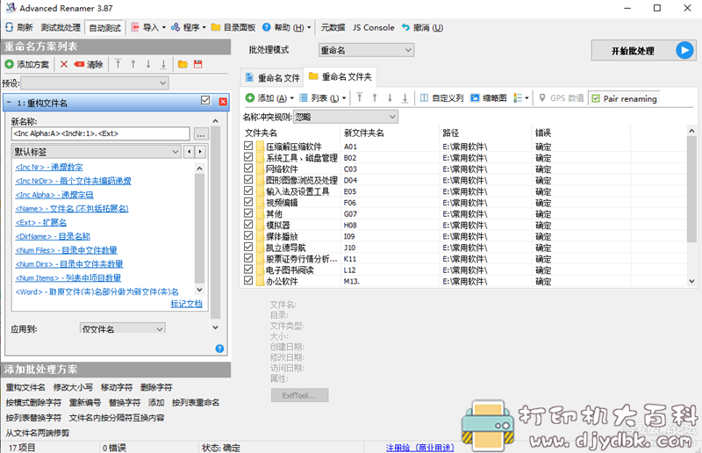
Task: Move item to bottom in file list toolbar
Action: [405, 97]
